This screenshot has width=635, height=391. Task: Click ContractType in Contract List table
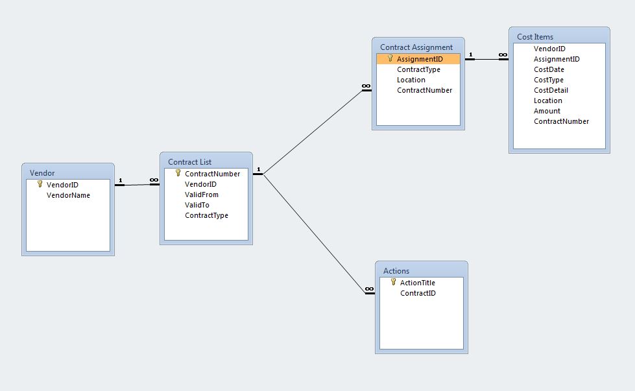click(x=206, y=215)
